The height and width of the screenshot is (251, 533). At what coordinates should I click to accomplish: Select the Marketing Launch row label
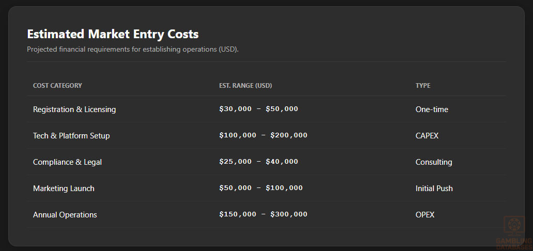64,189
